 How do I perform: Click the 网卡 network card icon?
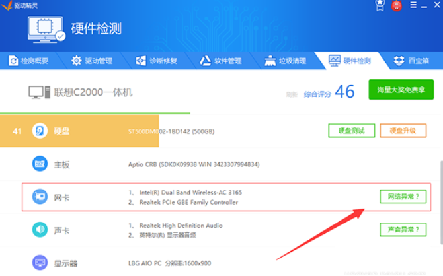pyautogui.click(x=40, y=197)
